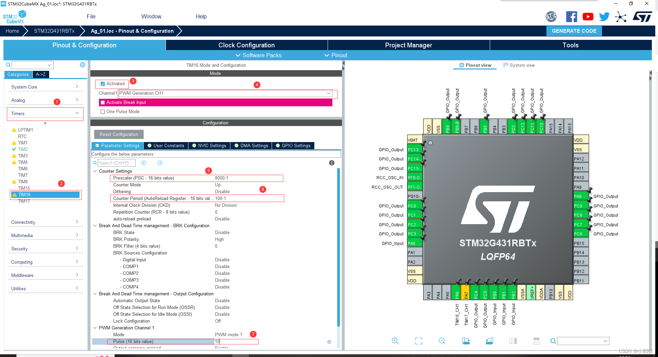
Task: Expand the Analog category
Action: (45, 100)
